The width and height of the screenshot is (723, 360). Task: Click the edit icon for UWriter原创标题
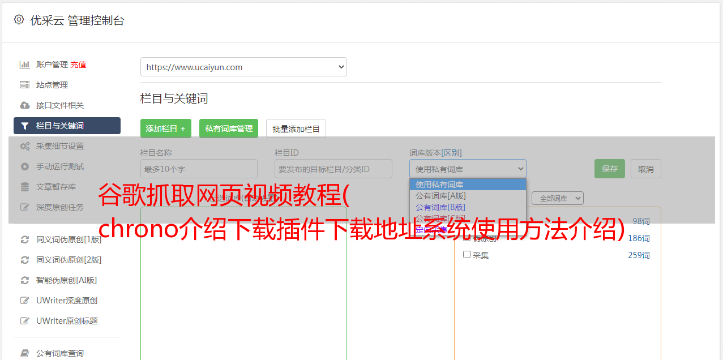25,321
